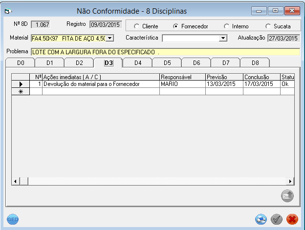The height and width of the screenshot is (230, 305).
Task: Click the new row asterisk marker
Action: (21, 91)
